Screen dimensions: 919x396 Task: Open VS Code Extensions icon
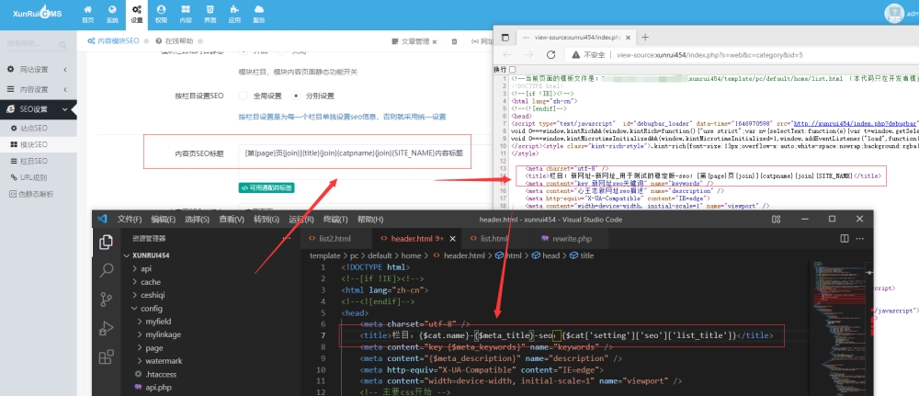tap(106, 356)
